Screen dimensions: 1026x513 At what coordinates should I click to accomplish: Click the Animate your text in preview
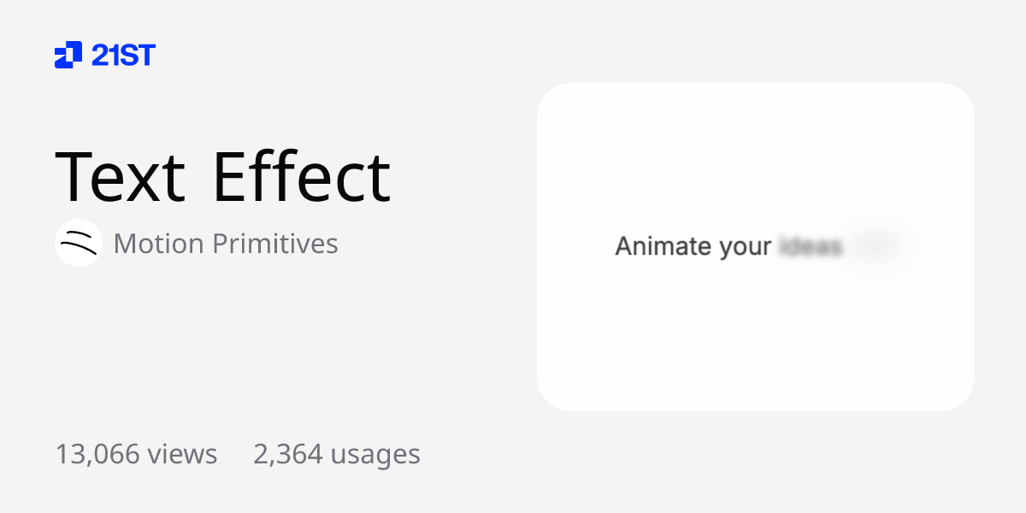pos(693,247)
